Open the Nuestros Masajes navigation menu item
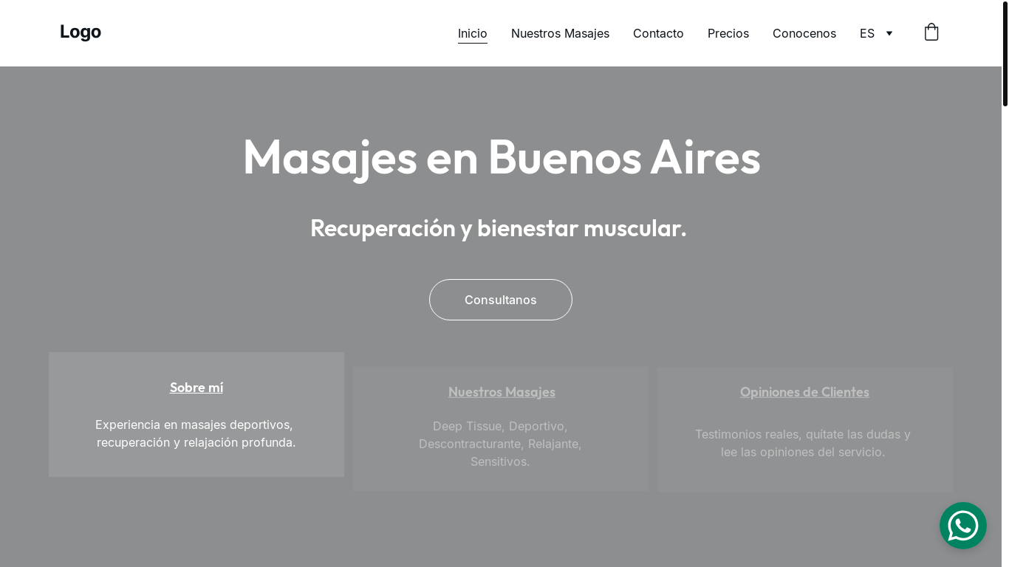1009x567 pixels. pos(560,33)
